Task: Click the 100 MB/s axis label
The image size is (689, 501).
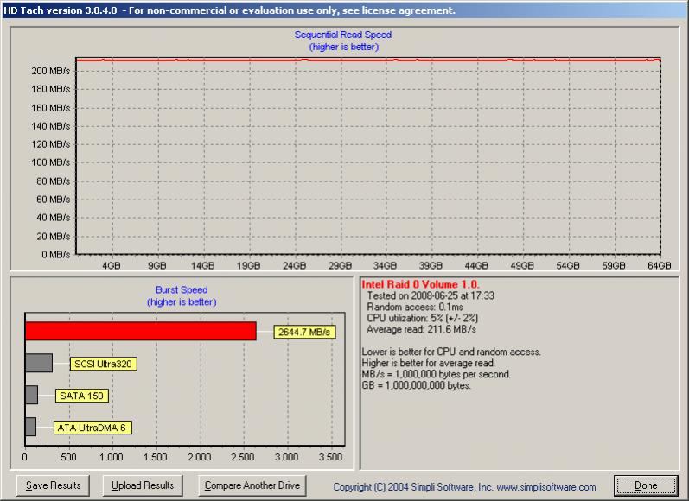Action: tap(50, 162)
